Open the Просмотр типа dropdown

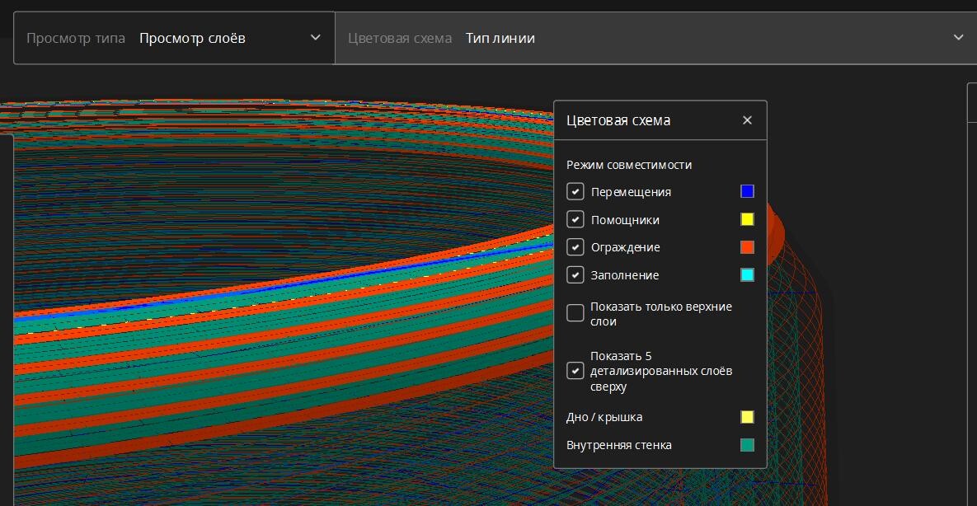pos(315,38)
